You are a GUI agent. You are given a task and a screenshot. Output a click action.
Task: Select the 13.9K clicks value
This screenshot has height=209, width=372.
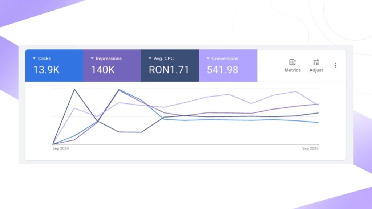pyautogui.click(x=46, y=70)
